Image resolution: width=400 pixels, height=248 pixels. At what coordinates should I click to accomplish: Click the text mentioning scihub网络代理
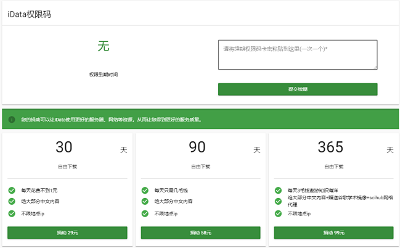pos(340,201)
